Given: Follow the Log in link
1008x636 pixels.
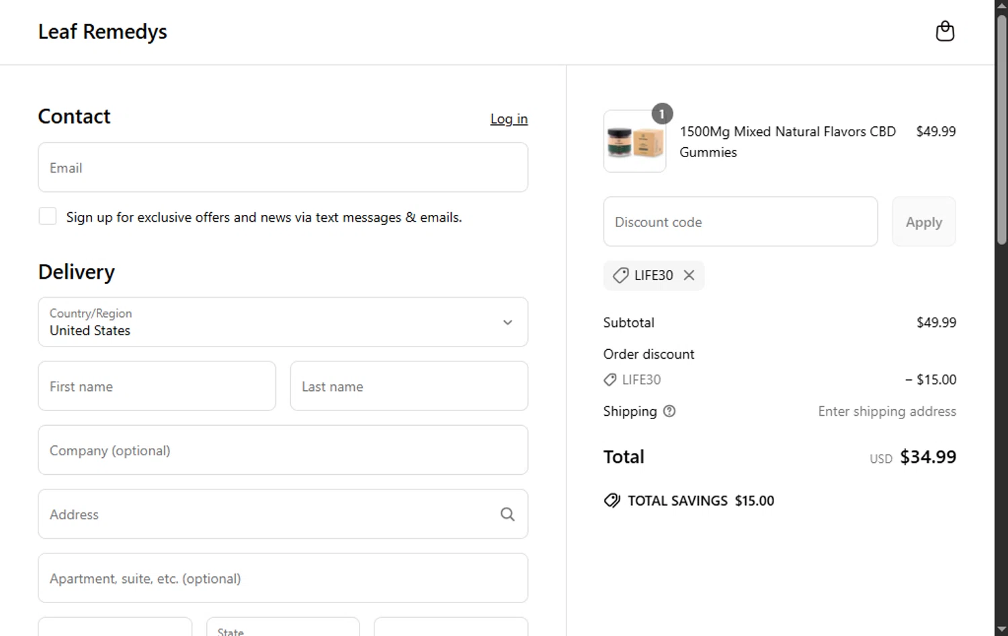Looking at the screenshot, I should click(x=509, y=119).
